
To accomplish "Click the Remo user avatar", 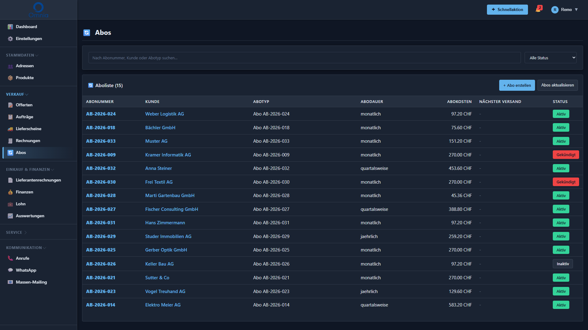I will (x=555, y=10).
